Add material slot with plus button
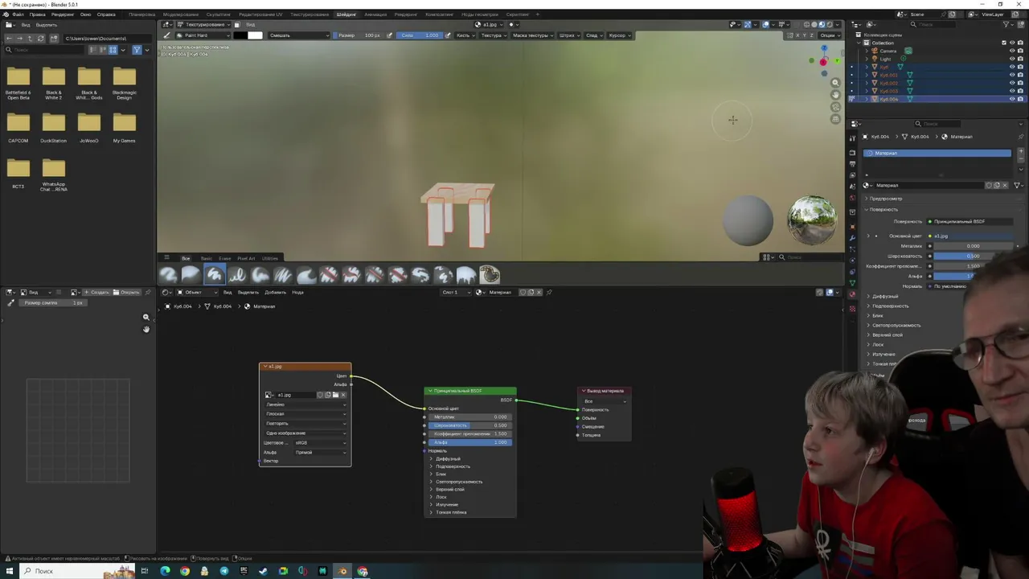Viewport: 1029px width, 579px height. click(1021, 150)
